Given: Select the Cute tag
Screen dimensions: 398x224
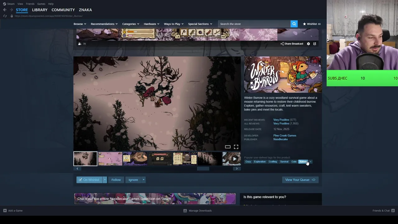Looking at the screenshot, I should 294,162.
